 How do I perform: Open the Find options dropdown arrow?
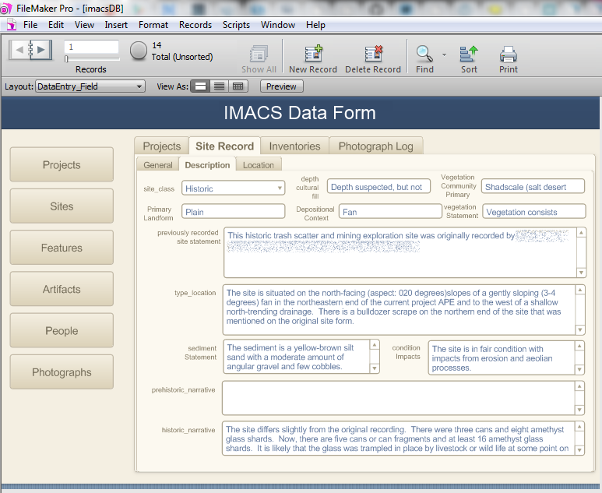point(445,55)
